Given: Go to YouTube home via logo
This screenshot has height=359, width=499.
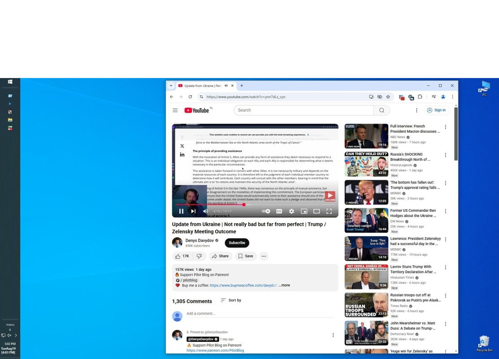Looking at the screenshot, I should coord(197,110).
